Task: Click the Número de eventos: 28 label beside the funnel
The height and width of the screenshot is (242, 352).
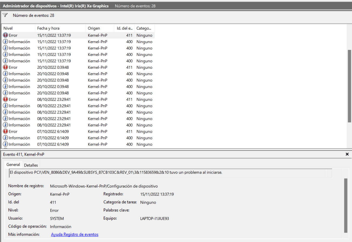Action: point(33,15)
